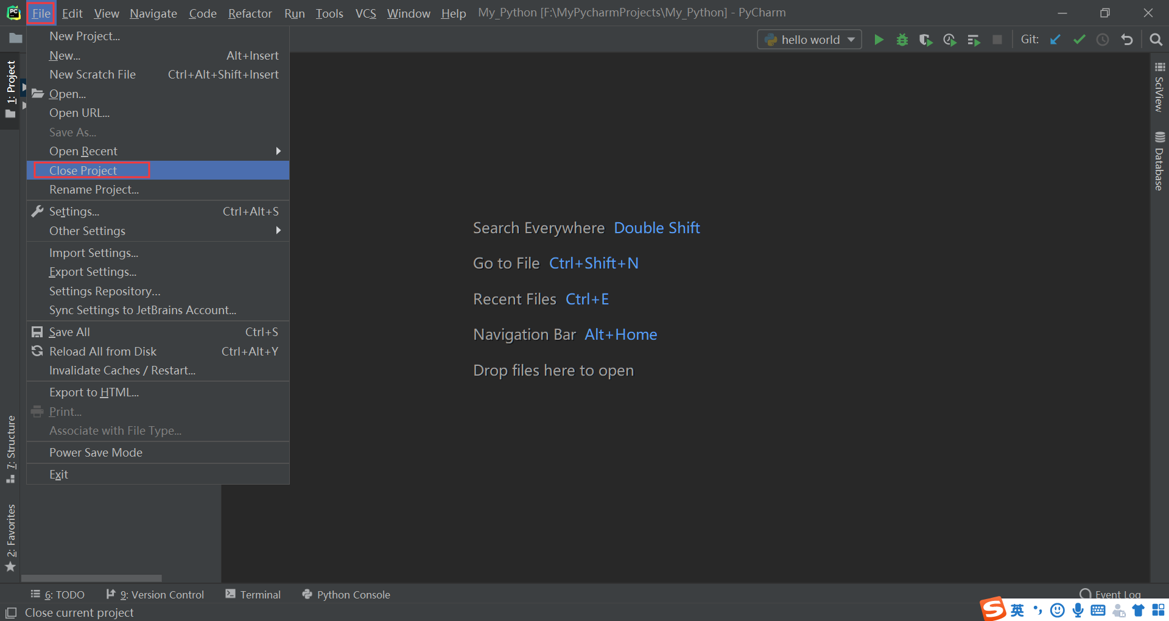The height and width of the screenshot is (621, 1169).
Task: Open Search Everywhere with the magnifier icon
Action: tap(1156, 39)
